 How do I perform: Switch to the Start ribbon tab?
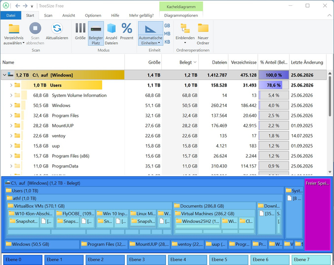(x=30, y=15)
